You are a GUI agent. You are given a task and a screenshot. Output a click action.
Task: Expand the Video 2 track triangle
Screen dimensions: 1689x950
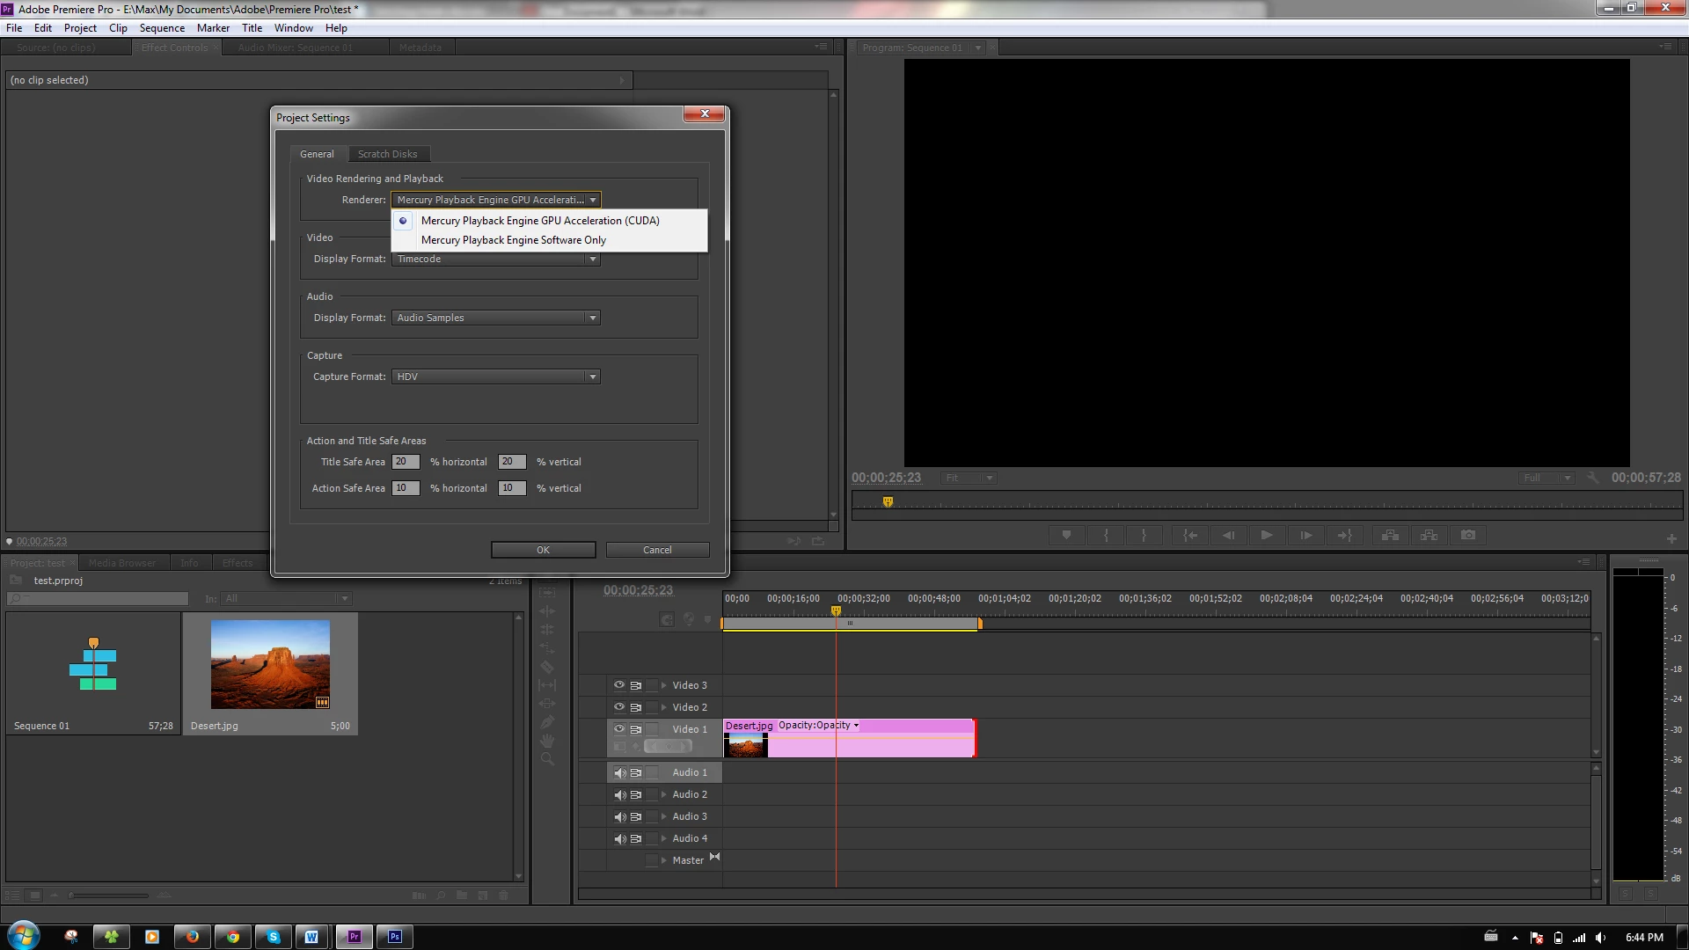pyautogui.click(x=663, y=707)
